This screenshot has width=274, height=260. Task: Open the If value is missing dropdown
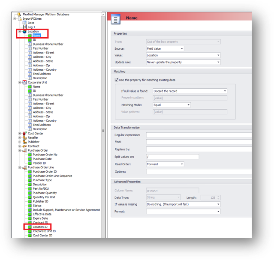click(183, 204)
